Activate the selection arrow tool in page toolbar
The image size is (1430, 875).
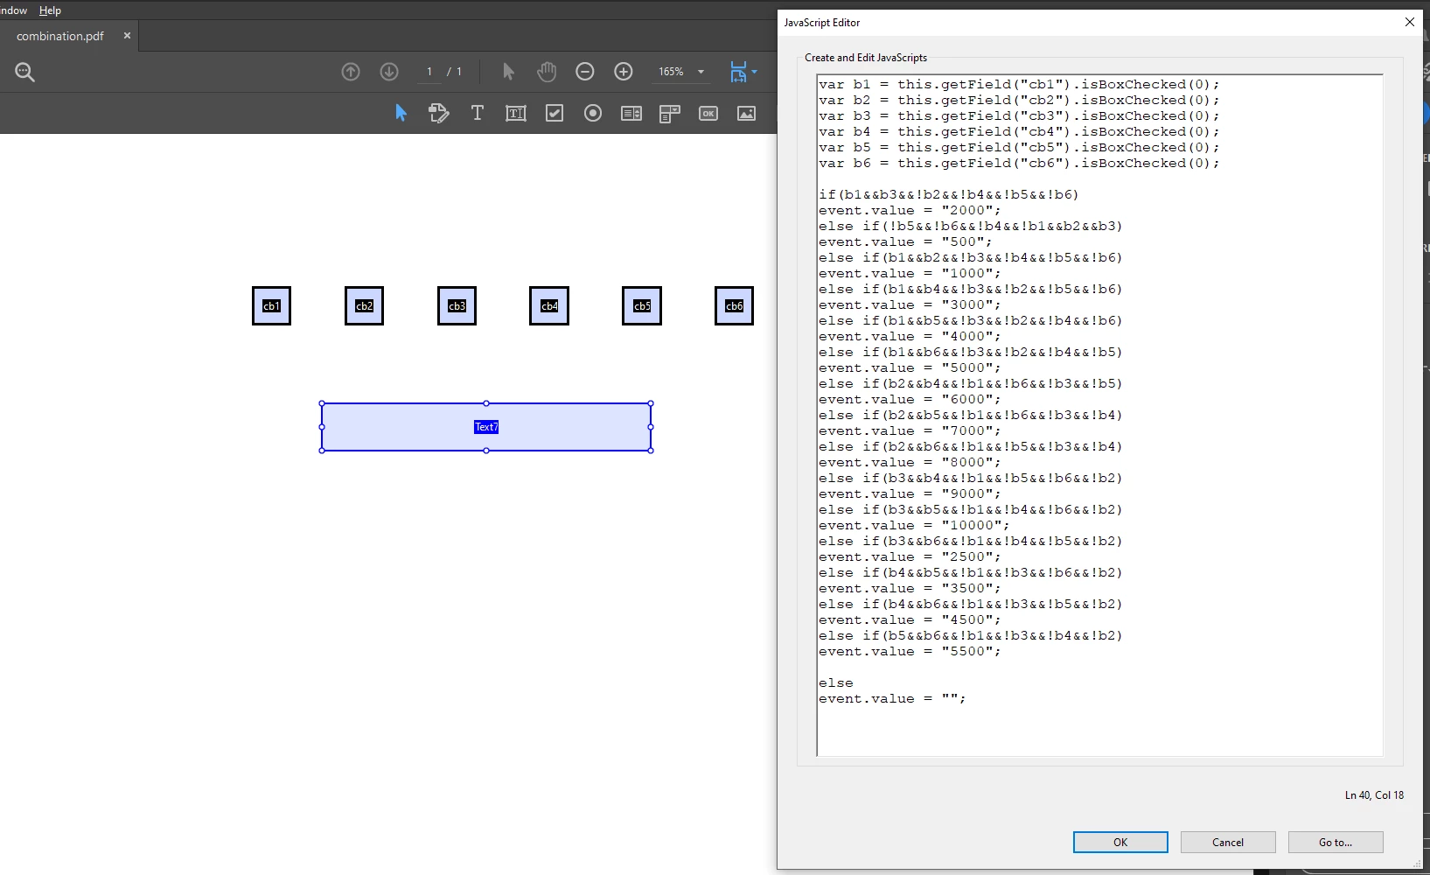click(508, 72)
